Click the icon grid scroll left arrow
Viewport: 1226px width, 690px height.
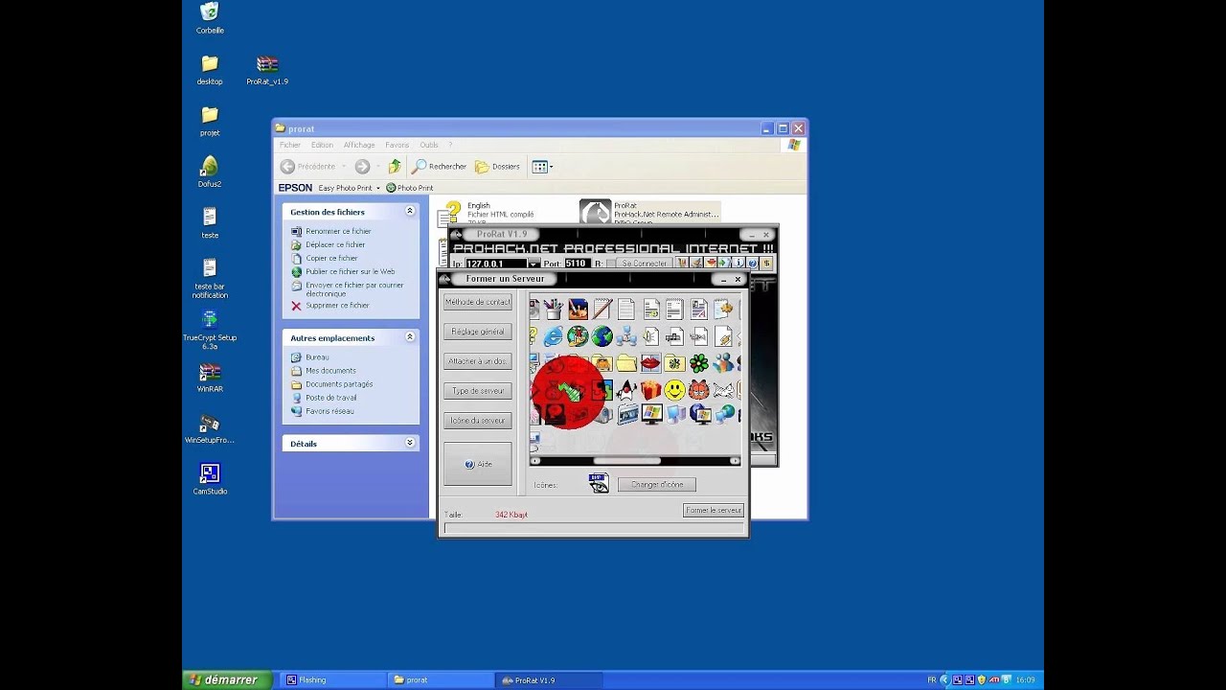click(x=534, y=461)
